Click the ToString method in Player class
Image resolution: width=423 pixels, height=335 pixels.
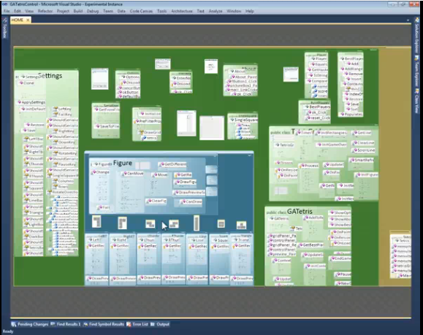[x=318, y=75]
